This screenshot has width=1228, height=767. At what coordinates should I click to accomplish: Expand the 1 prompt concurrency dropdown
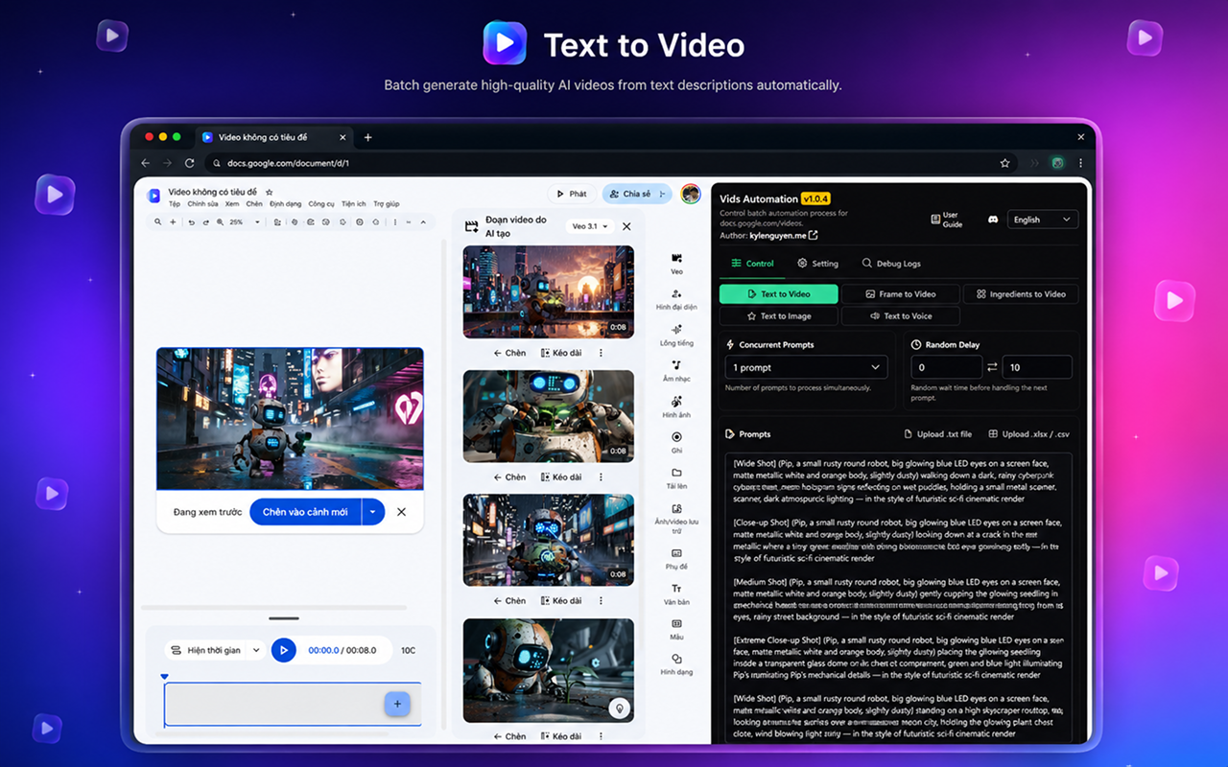(x=807, y=367)
